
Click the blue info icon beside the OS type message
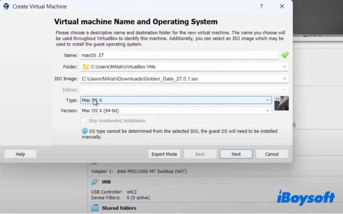[x=85, y=131]
